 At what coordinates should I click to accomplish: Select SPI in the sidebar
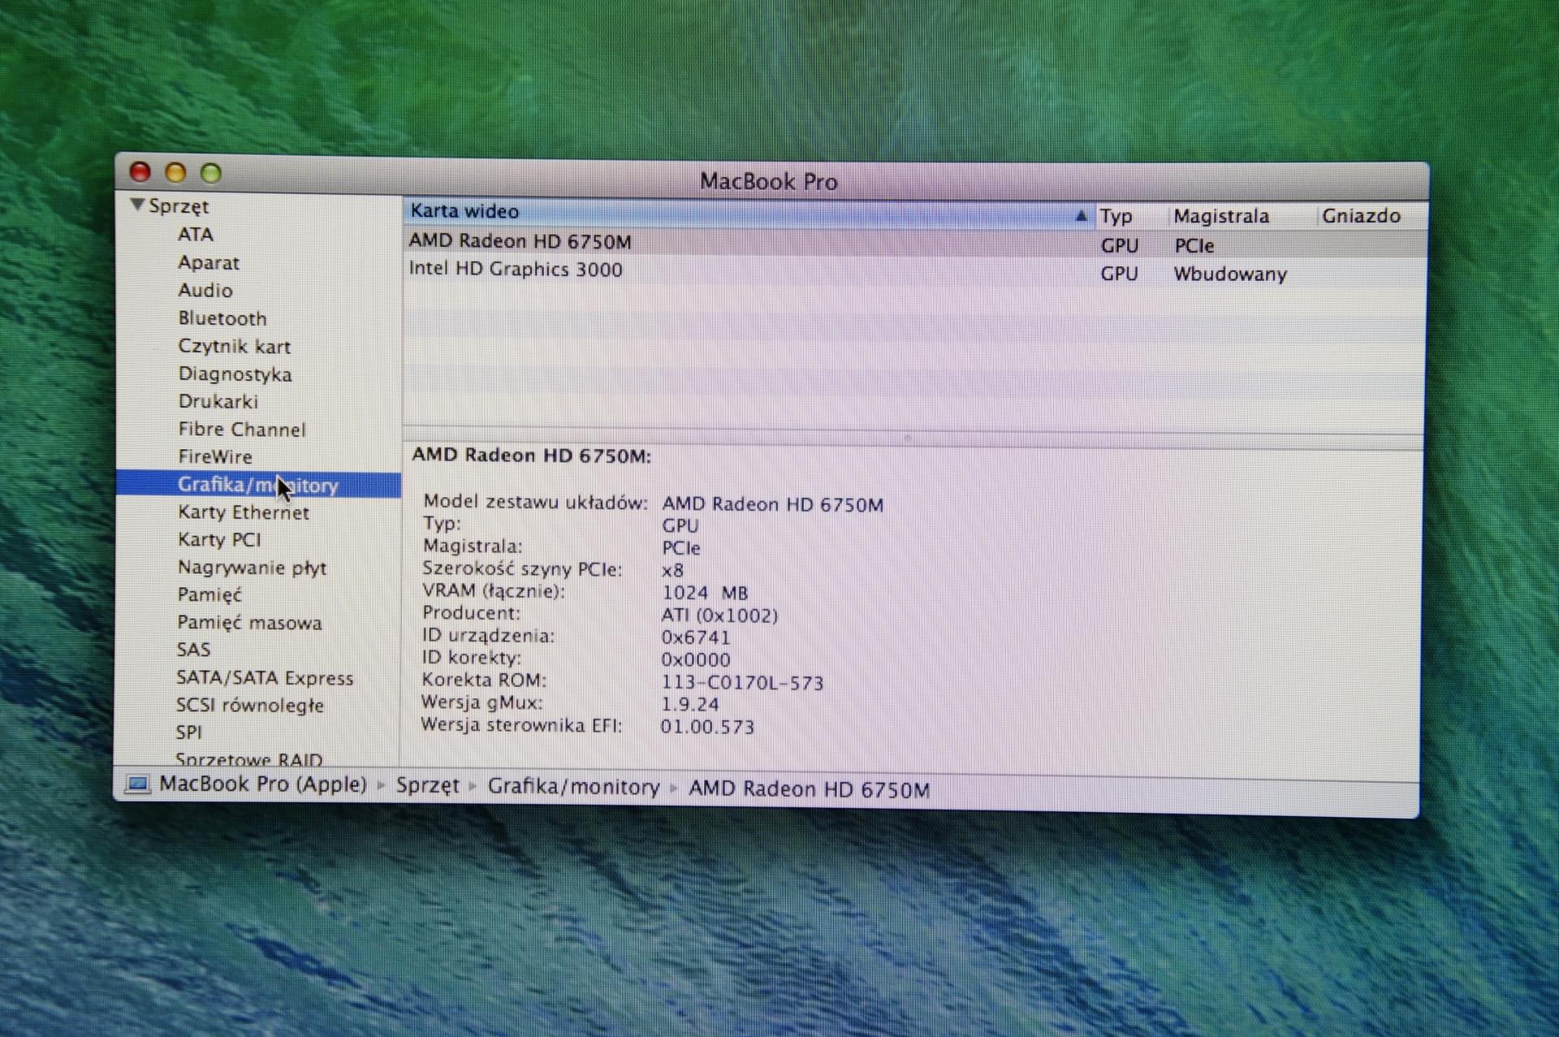click(188, 732)
